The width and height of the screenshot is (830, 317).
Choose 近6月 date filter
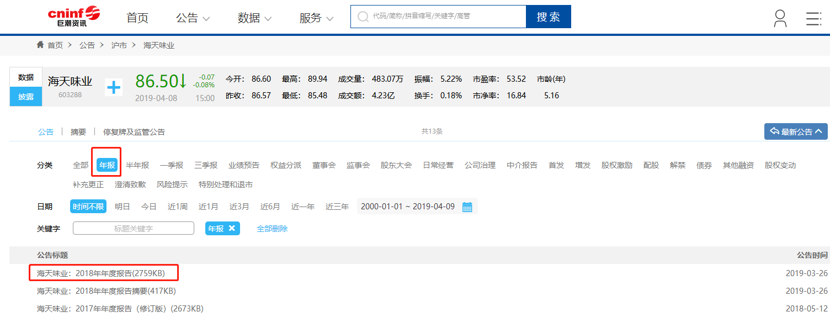click(270, 207)
